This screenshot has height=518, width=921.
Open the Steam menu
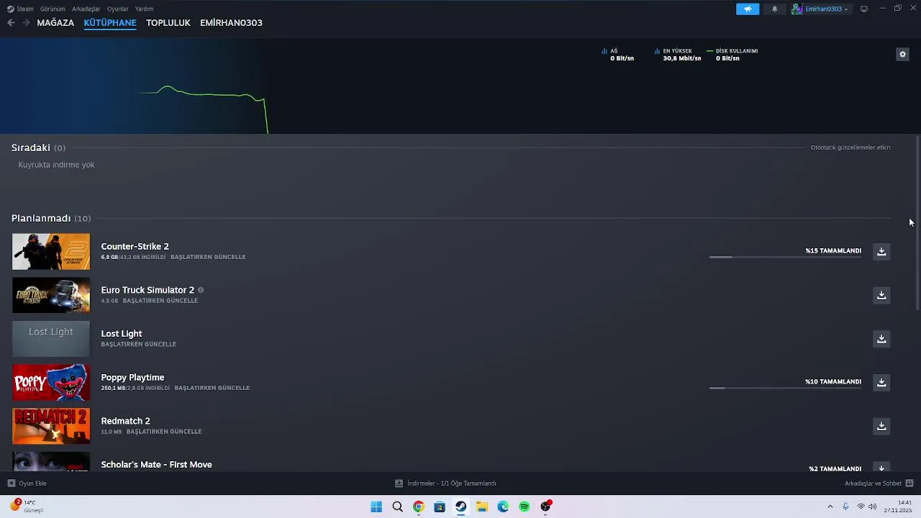(x=20, y=9)
